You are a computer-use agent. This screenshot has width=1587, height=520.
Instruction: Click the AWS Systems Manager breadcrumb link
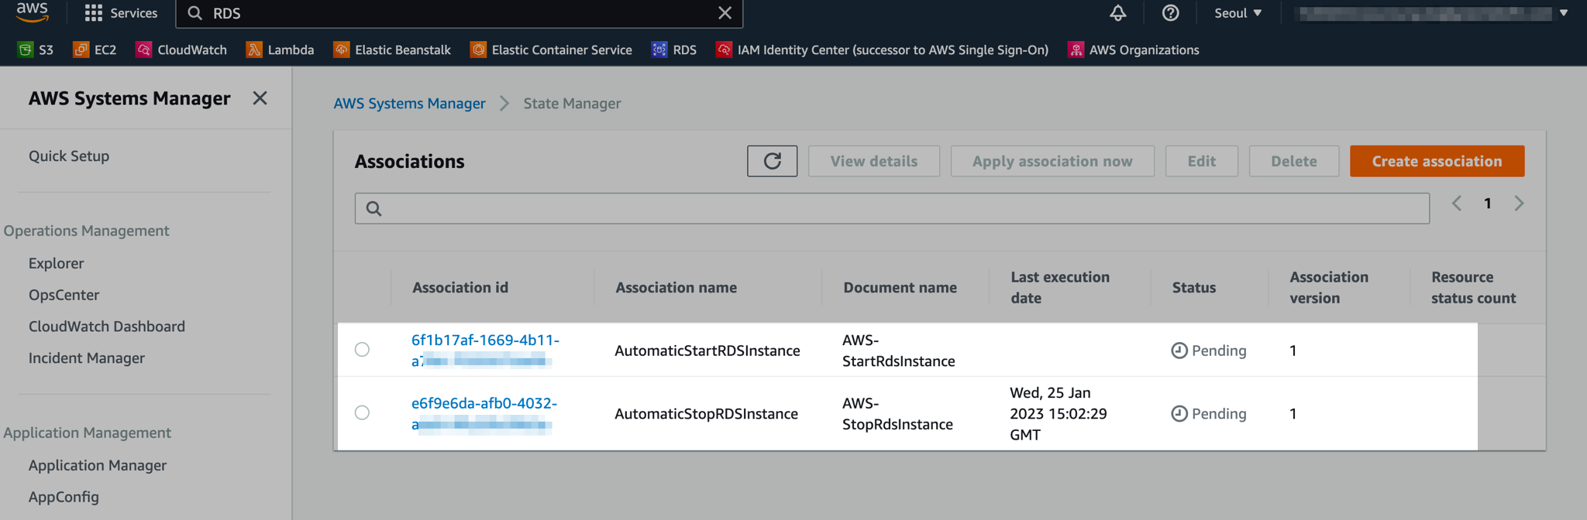(409, 104)
